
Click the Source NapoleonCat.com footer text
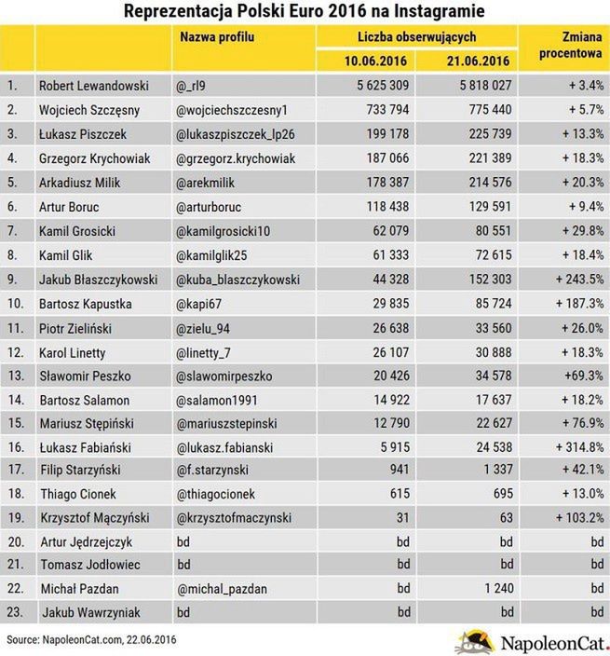click(89, 640)
